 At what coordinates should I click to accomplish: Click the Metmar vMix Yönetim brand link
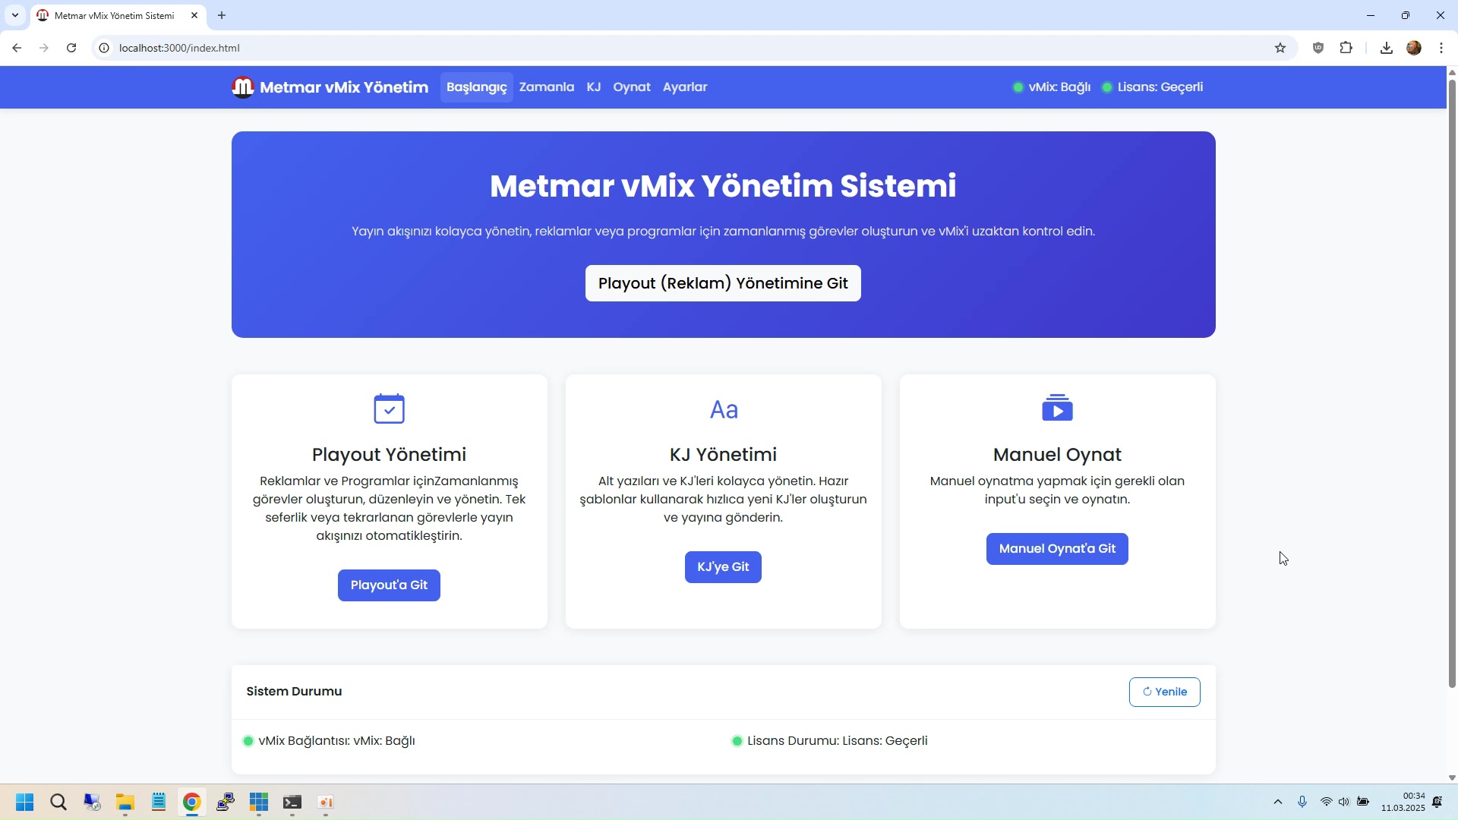[x=330, y=87]
